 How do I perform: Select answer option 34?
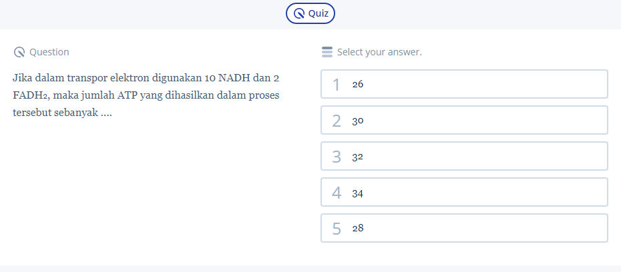pyautogui.click(x=464, y=192)
